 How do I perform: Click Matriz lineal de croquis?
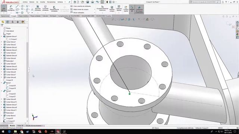(x=80, y=9)
